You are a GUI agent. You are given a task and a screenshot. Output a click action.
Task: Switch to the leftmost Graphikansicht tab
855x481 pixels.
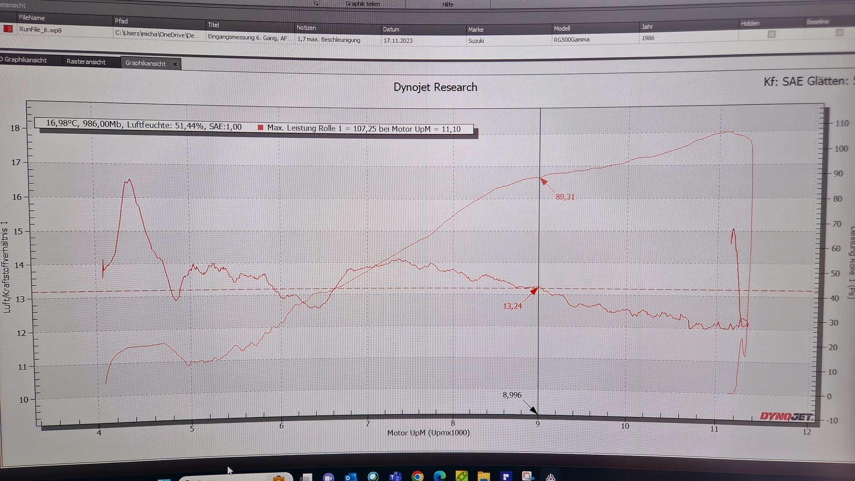[25, 60]
